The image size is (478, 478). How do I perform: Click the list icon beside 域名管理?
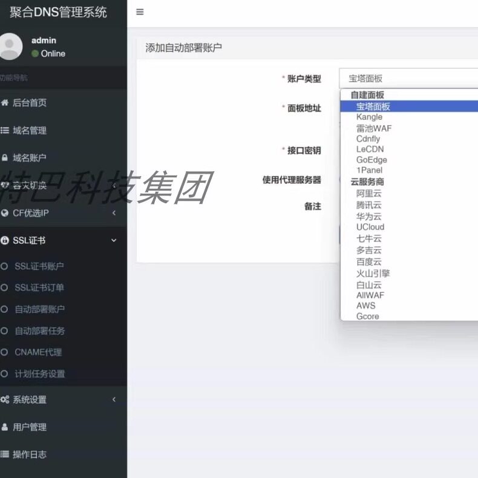[x=5, y=131]
